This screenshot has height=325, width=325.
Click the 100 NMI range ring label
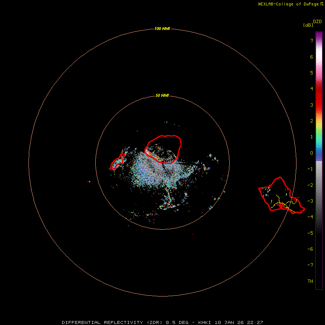click(x=162, y=29)
